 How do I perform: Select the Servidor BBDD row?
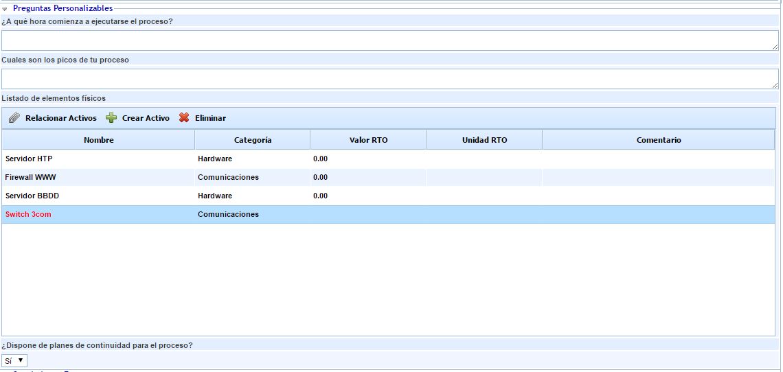click(32, 196)
